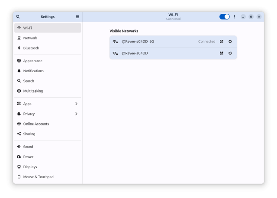Screen dimensions: 277x198
Task: Select Displays in the sidebar
Action: pos(30,167)
